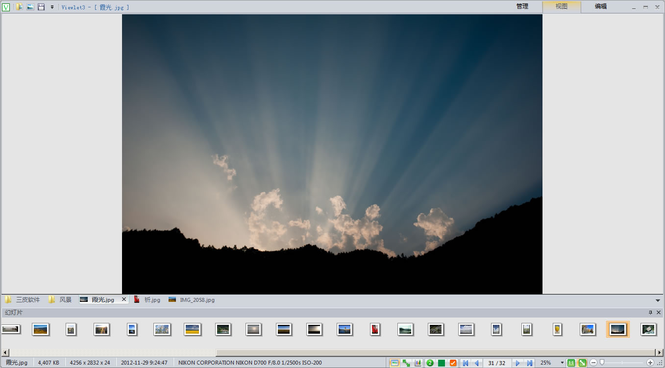Switch to the 管理 tab

pyautogui.click(x=522, y=6)
